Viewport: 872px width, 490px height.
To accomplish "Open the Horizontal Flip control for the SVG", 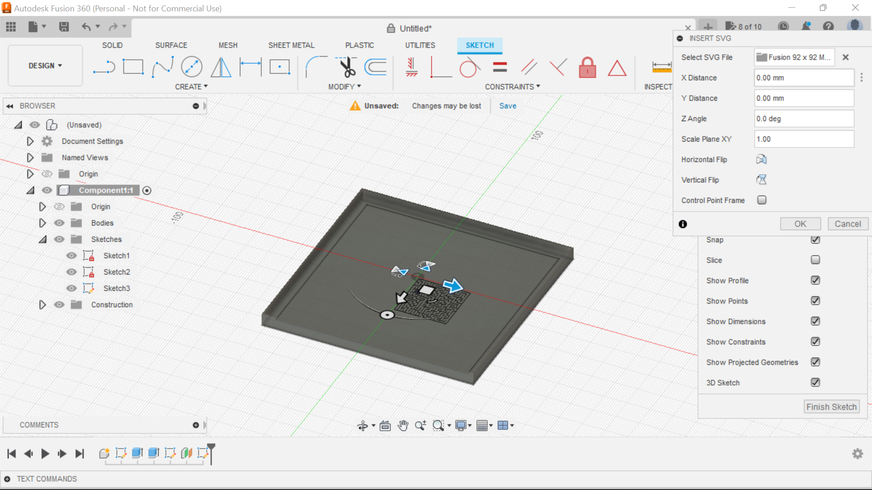I will click(761, 159).
